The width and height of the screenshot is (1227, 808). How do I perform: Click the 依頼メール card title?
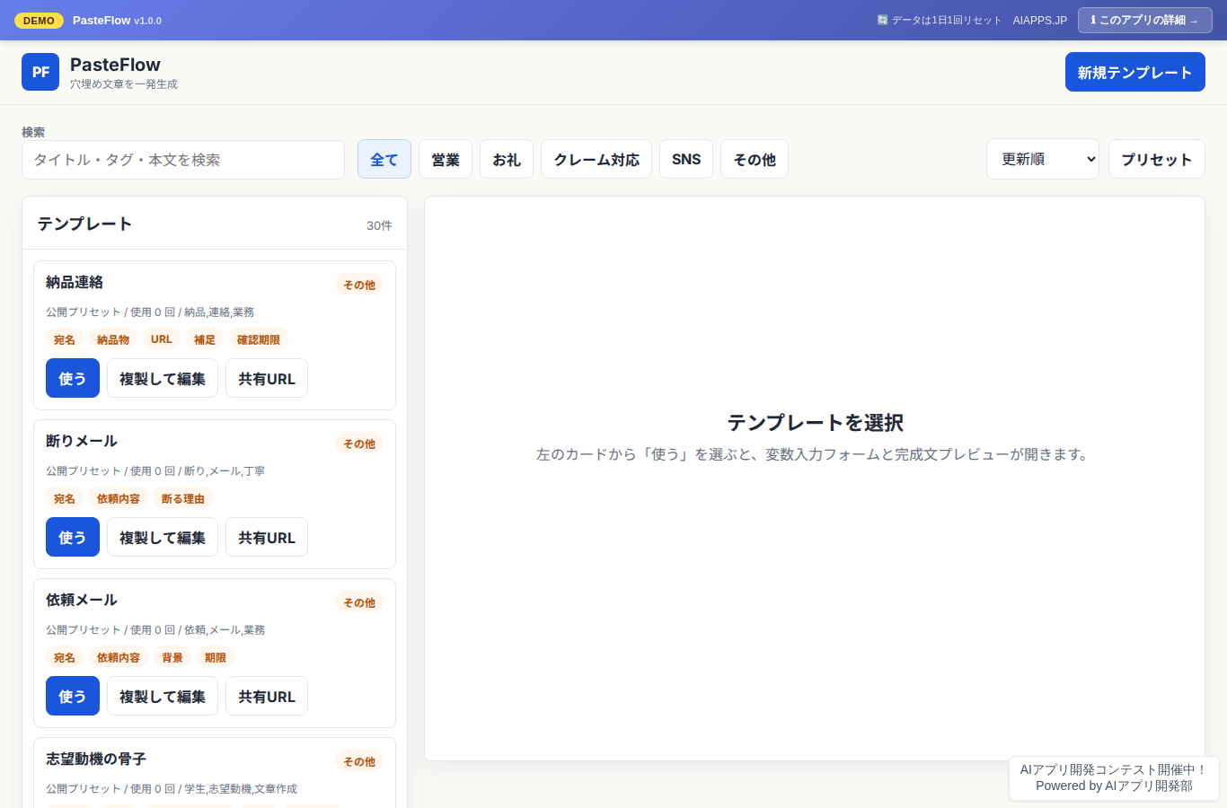[x=82, y=600]
